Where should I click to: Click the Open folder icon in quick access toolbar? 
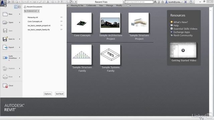click(x=9, y=2)
